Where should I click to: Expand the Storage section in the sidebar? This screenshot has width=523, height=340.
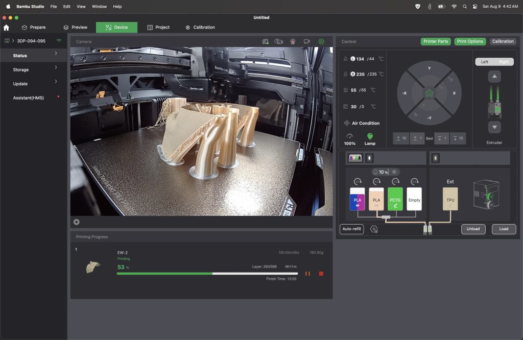pyautogui.click(x=33, y=69)
